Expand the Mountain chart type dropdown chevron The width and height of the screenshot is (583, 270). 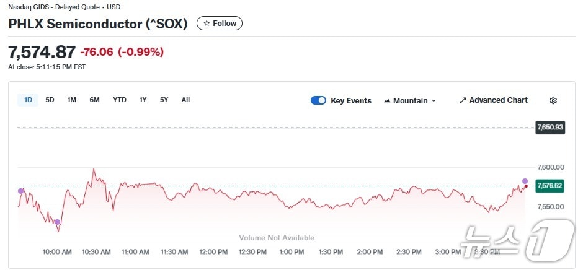click(x=434, y=100)
